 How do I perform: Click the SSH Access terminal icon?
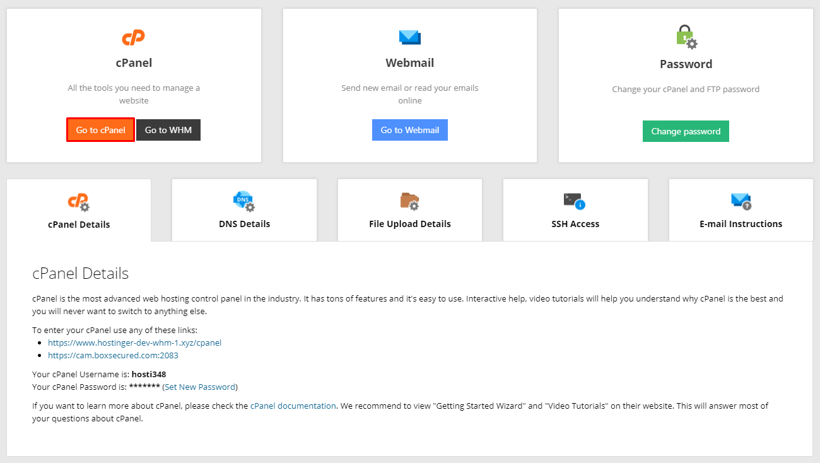tap(575, 201)
